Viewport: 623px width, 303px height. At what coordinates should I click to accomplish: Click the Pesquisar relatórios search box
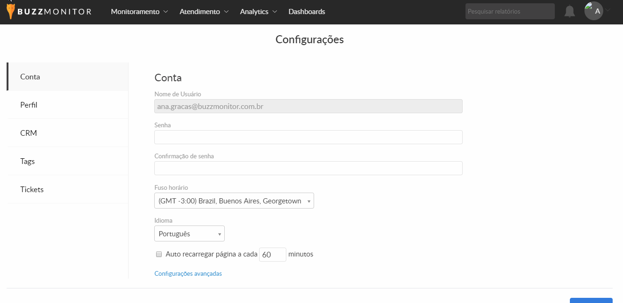pyautogui.click(x=510, y=11)
